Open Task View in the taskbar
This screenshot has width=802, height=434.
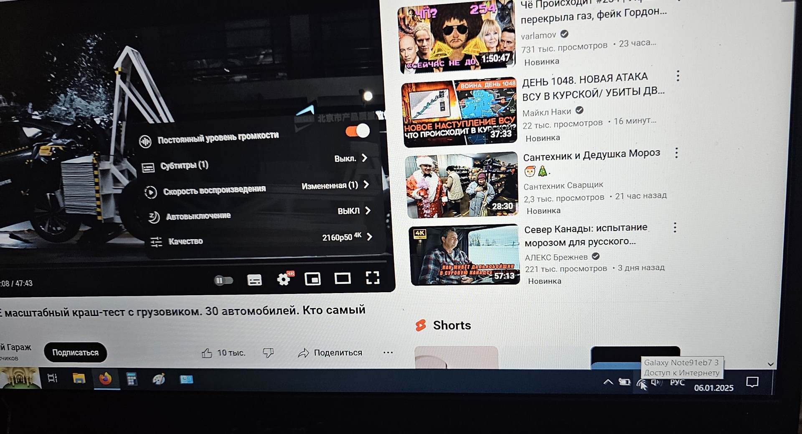52,378
